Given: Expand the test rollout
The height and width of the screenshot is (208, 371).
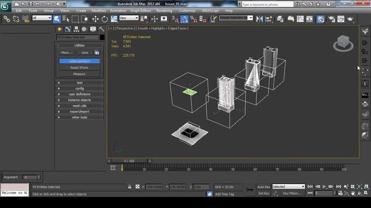Looking at the screenshot, I should pos(79,83).
